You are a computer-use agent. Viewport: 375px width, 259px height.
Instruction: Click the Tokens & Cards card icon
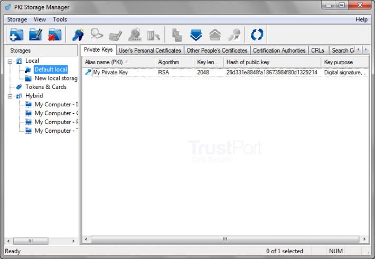pos(19,87)
